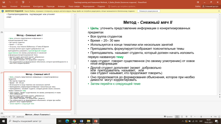Click spell check icon in status bar
The height and width of the screenshot is (124, 221).
[13, 117]
